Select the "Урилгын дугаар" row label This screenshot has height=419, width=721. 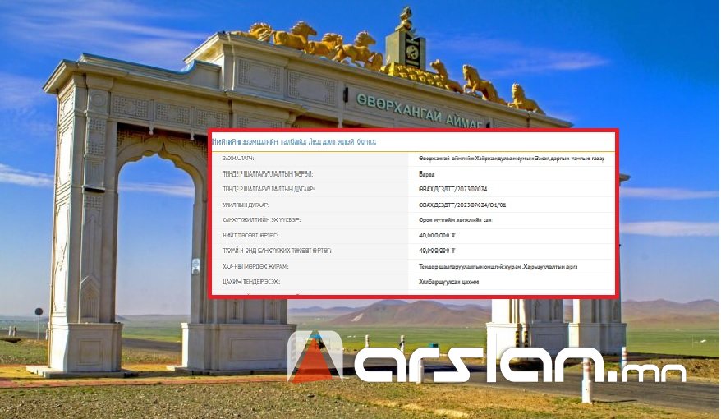click(246, 205)
